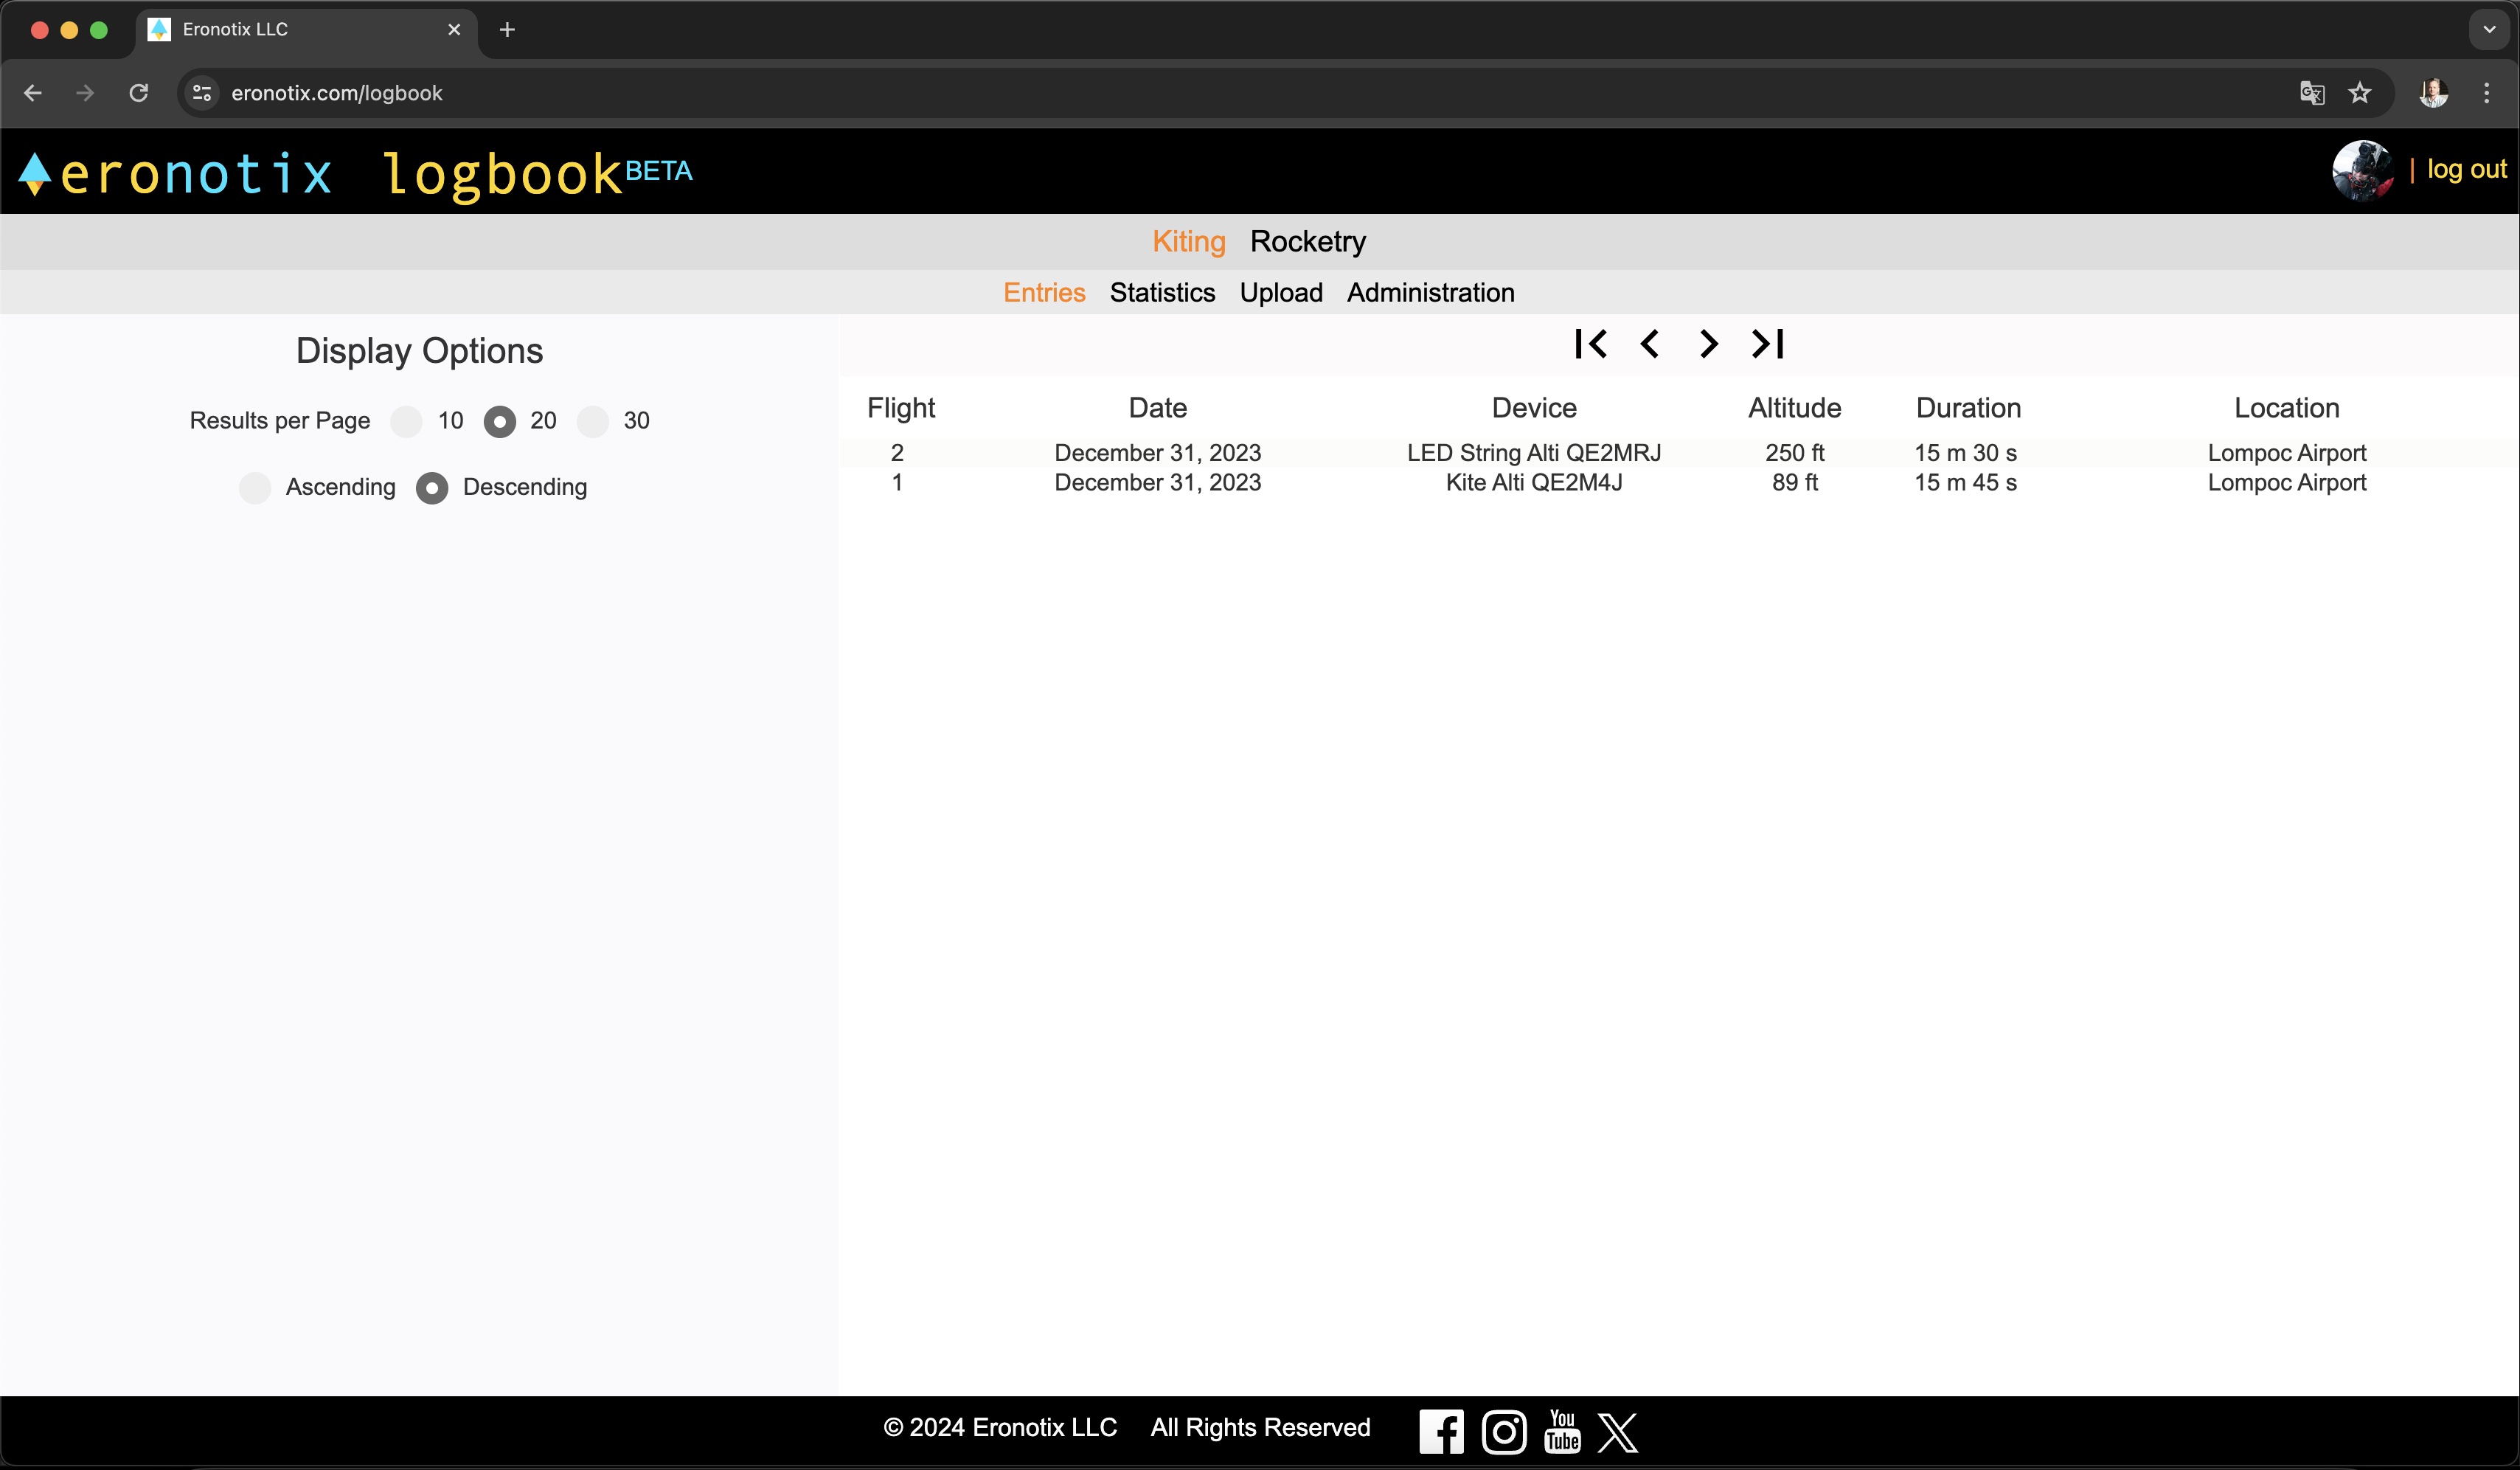Open flight 2 LED String Alti entry
The width and height of the screenshot is (2520, 1470).
(x=1533, y=453)
